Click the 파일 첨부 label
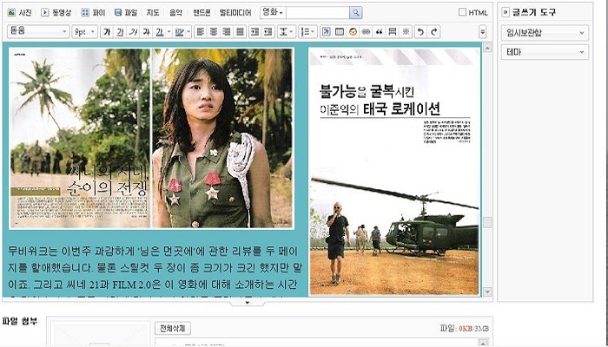 (20, 321)
